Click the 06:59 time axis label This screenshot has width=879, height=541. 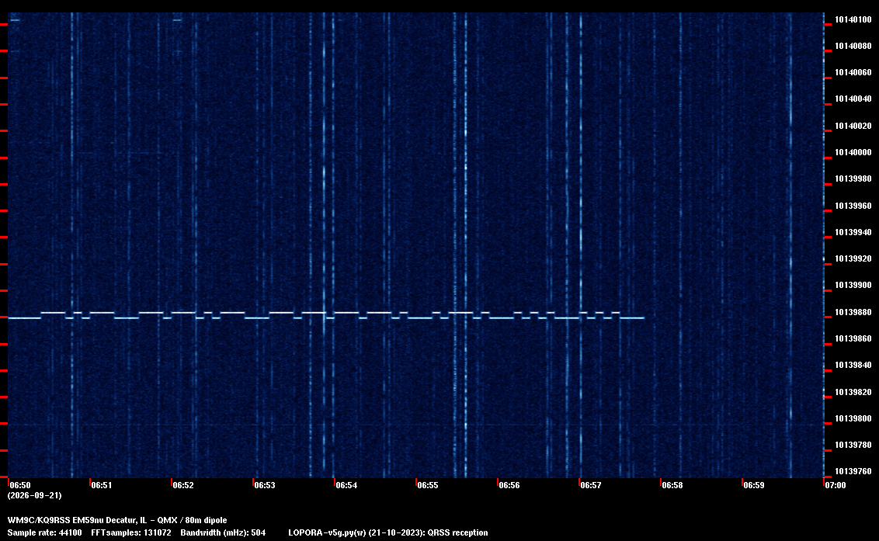753,485
